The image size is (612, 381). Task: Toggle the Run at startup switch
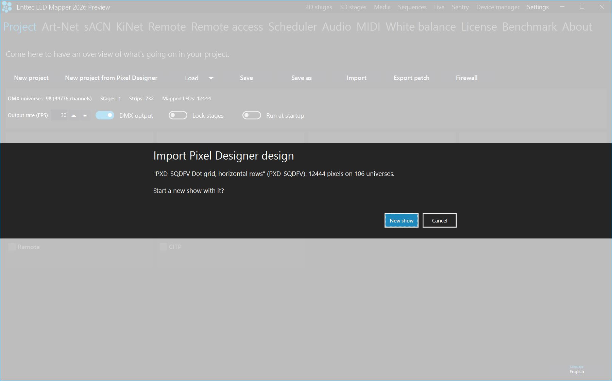tap(252, 115)
